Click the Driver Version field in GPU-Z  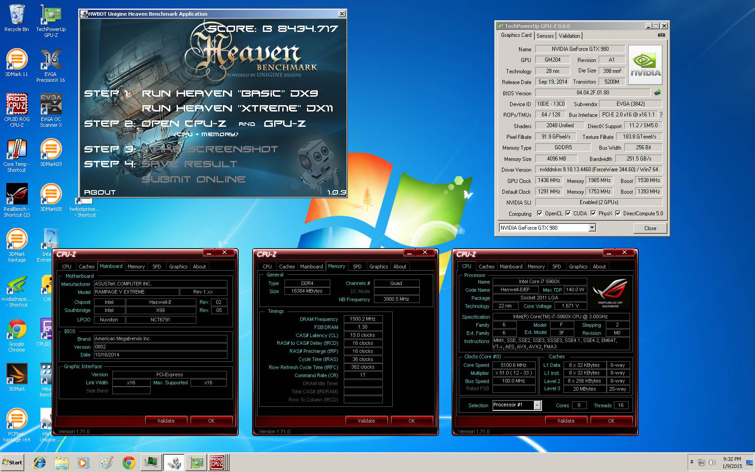pos(598,169)
